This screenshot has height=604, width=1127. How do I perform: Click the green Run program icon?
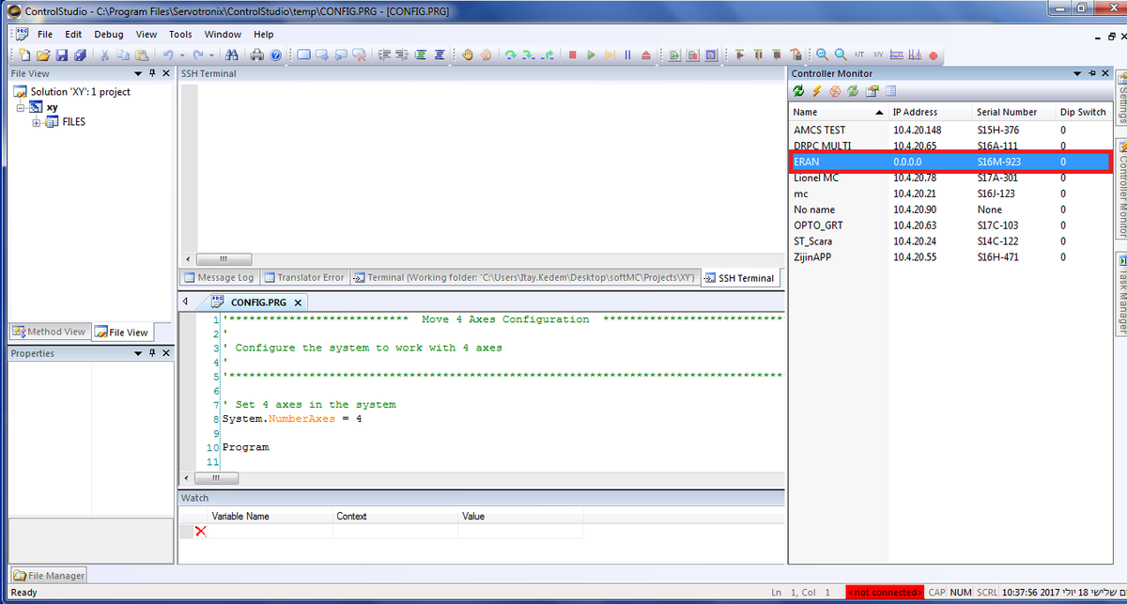click(x=591, y=55)
